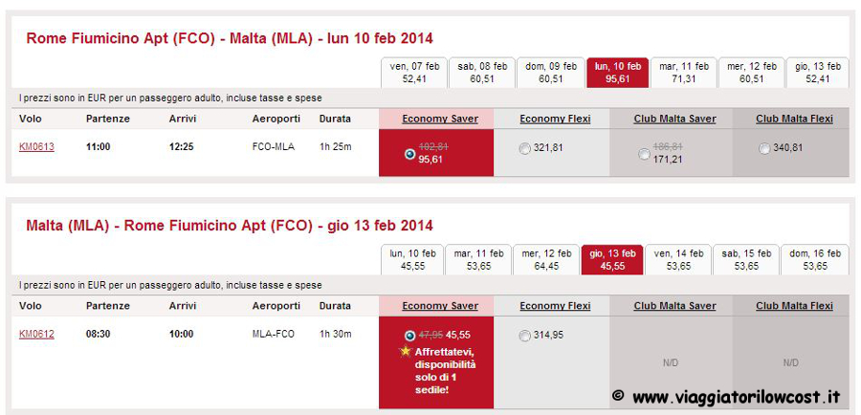Select return Economy Saver 45,55 radio
This screenshot has height=415, width=861.
(x=409, y=336)
